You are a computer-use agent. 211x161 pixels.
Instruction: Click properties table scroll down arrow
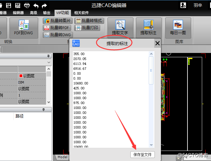tap(49, 102)
